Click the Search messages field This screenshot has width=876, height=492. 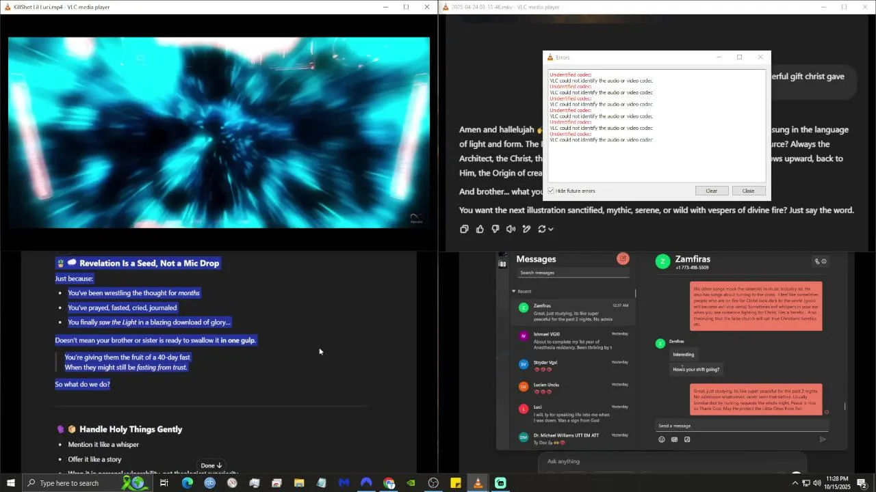click(574, 273)
